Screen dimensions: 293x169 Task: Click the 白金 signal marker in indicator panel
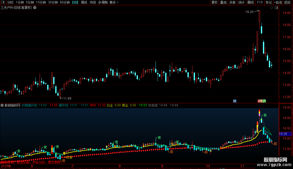click(69, 157)
